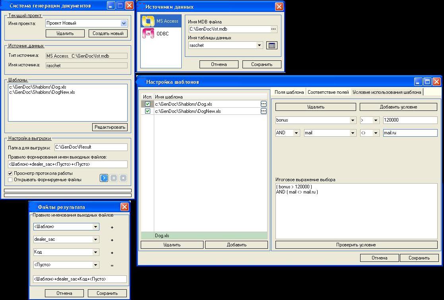Expand the 'dealer_sac' naming rule dropdown
The width and height of the screenshot is (444, 300).
pos(95,240)
